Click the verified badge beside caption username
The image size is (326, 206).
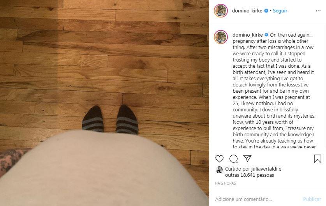(x=266, y=35)
